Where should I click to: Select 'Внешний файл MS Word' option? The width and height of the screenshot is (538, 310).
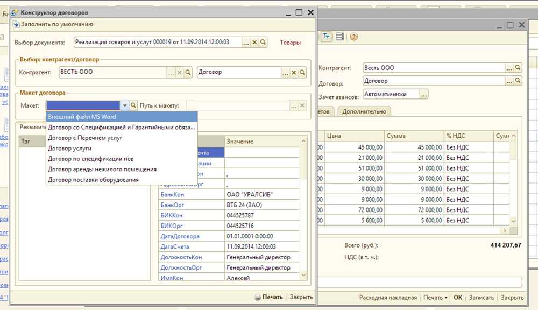(82, 117)
